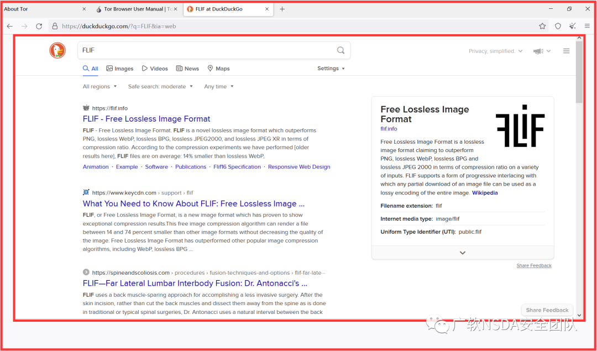Open a new tab with plus button

[282, 9]
